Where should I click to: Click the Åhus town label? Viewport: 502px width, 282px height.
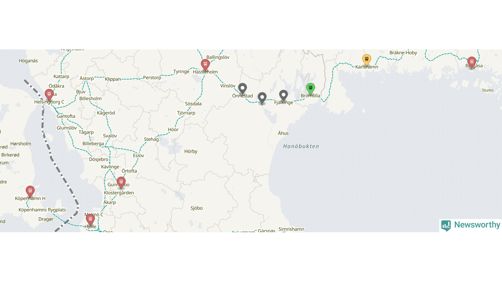[283, 133]
